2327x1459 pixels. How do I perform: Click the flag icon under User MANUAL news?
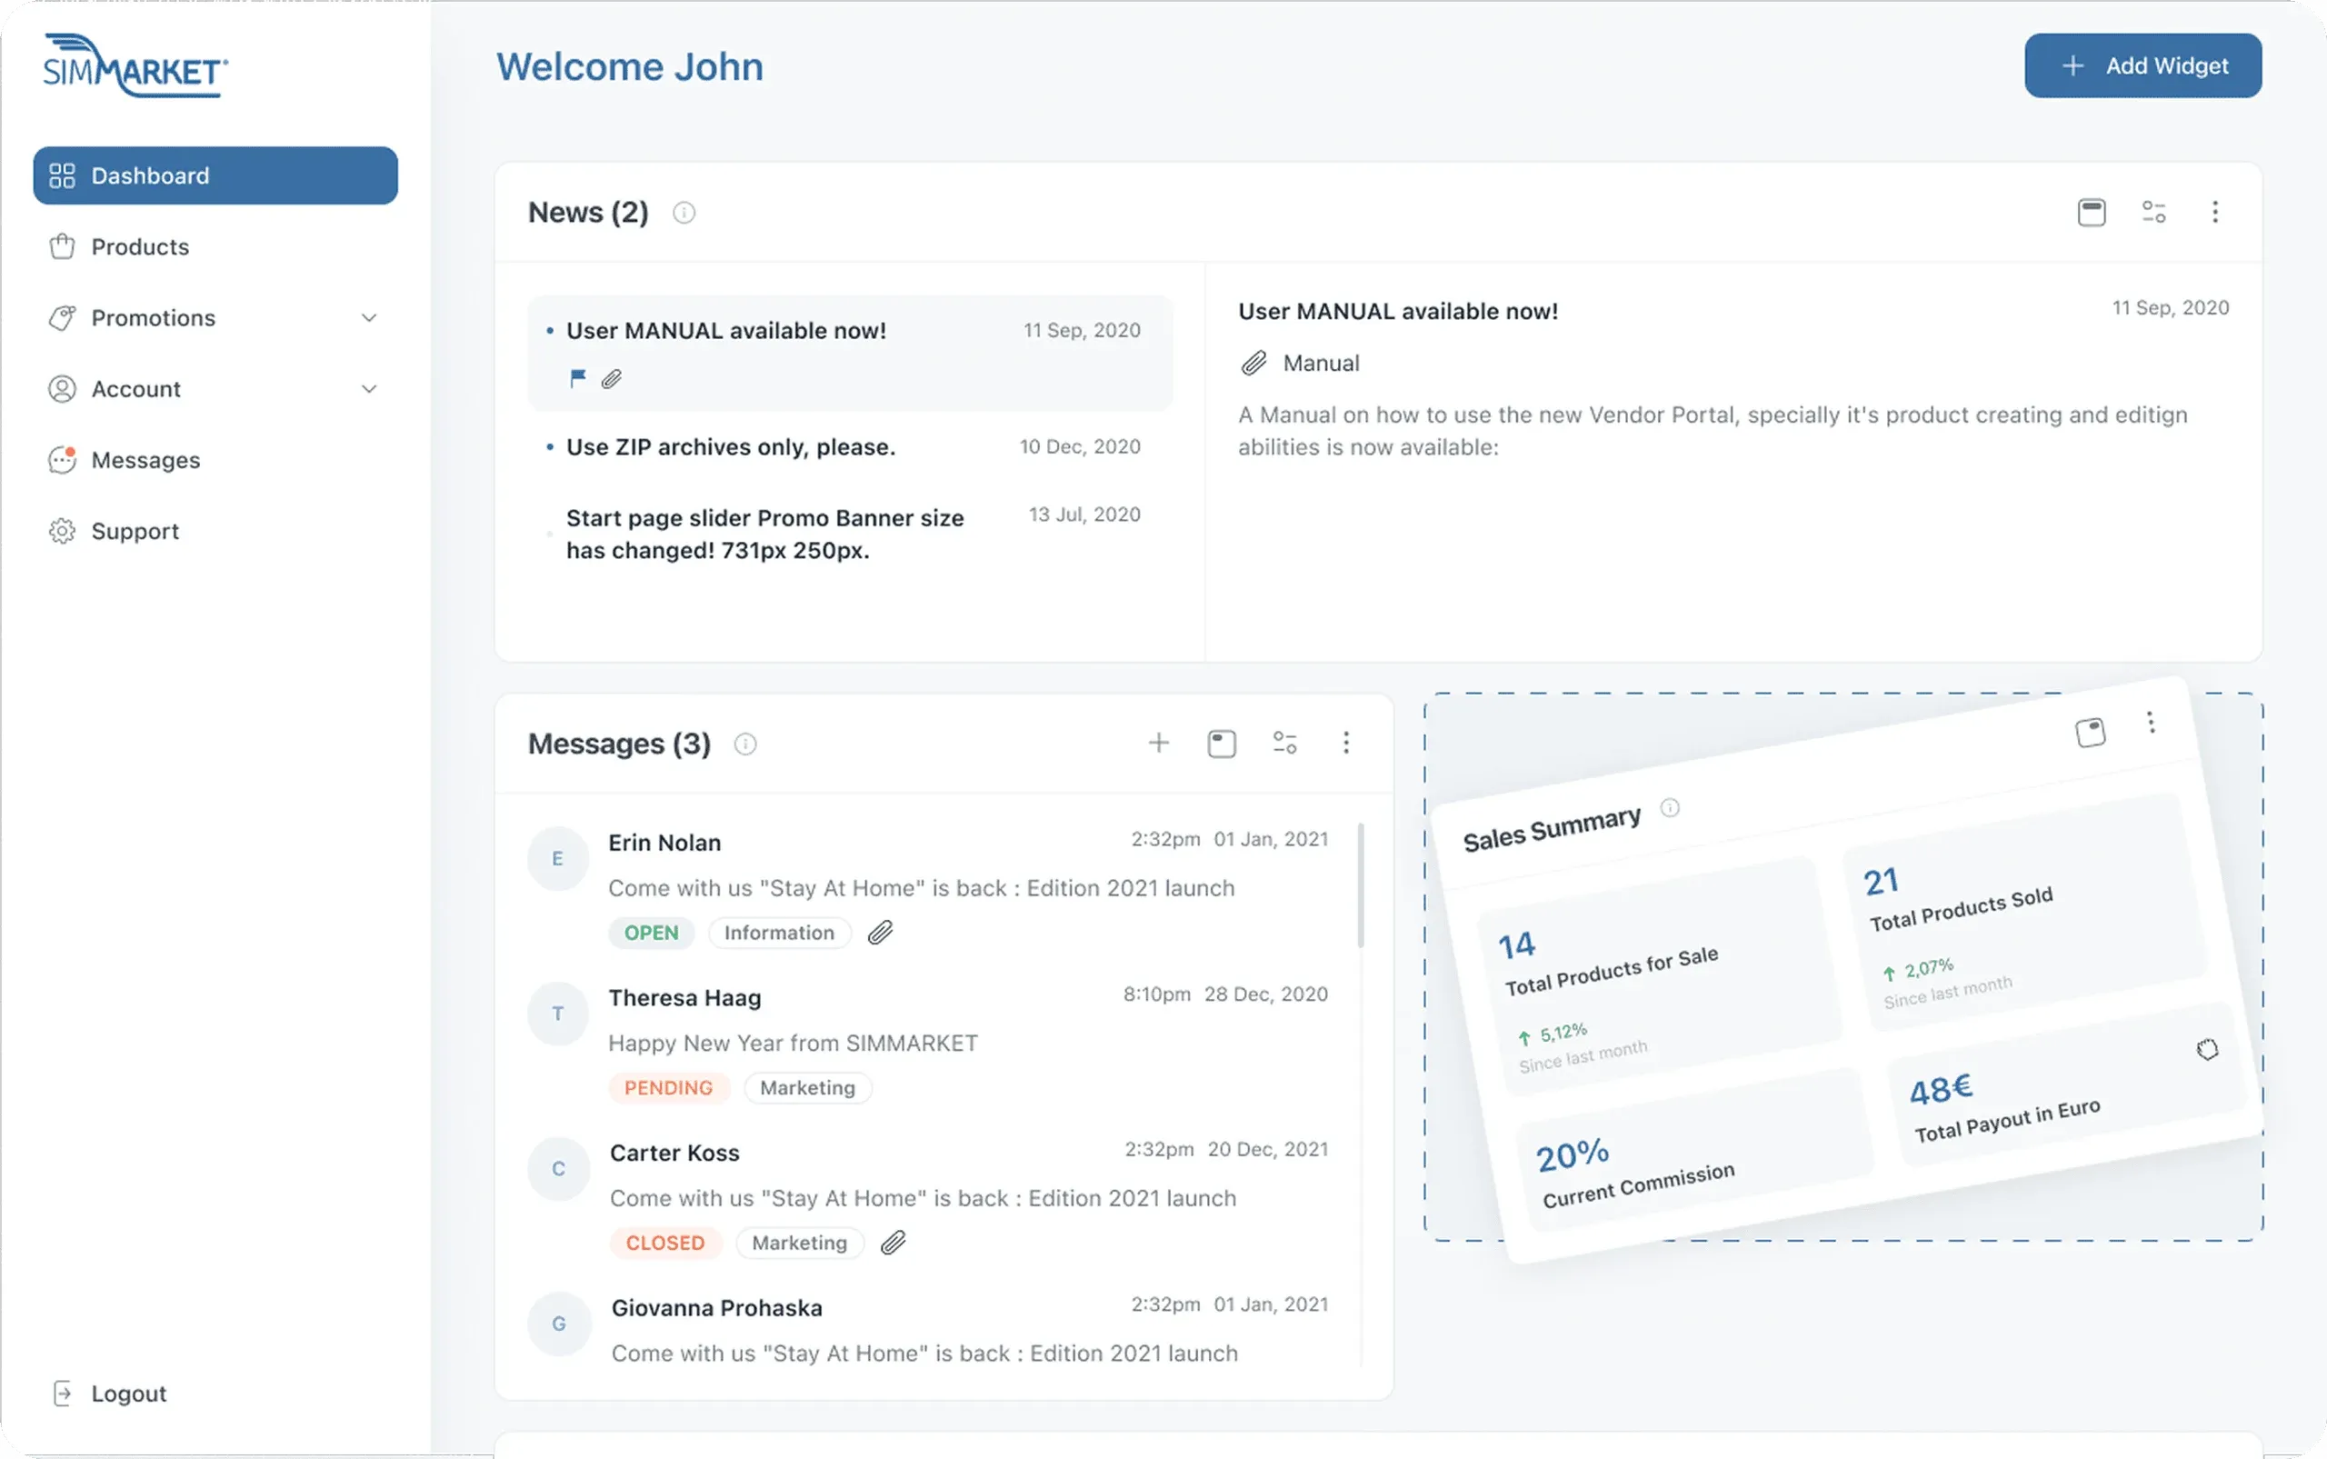(578, 378)
